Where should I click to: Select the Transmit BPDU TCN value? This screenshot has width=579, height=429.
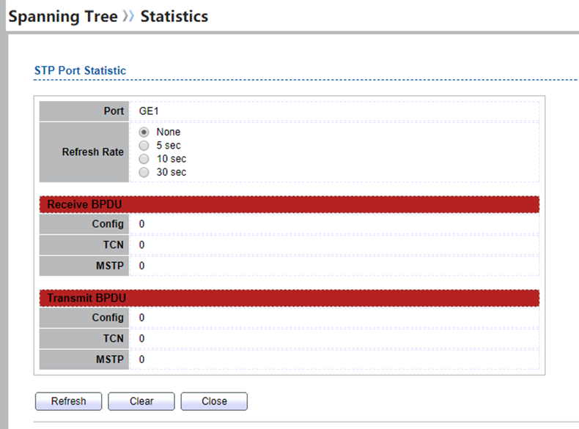click(142, 338)
